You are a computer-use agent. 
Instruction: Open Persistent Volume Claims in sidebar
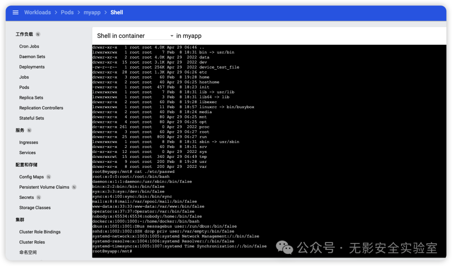pyautogui.click(x=44, y=187)
